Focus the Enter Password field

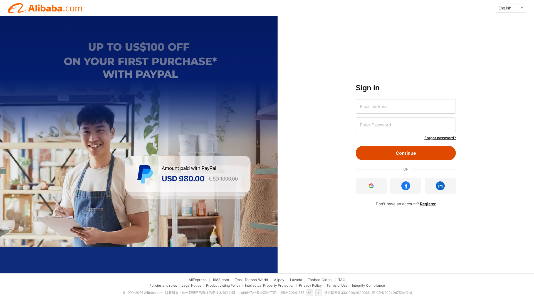(406, 125)
